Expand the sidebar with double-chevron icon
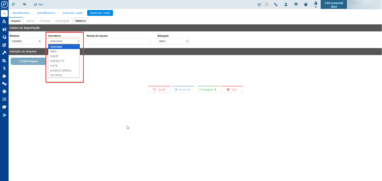Viewport: 382px width, 181px height. click(4, 115)
